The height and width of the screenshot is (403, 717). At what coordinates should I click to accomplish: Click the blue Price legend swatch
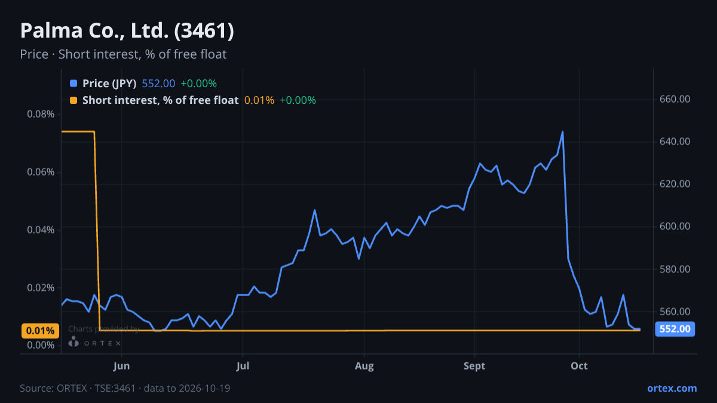tap(73, 84)
